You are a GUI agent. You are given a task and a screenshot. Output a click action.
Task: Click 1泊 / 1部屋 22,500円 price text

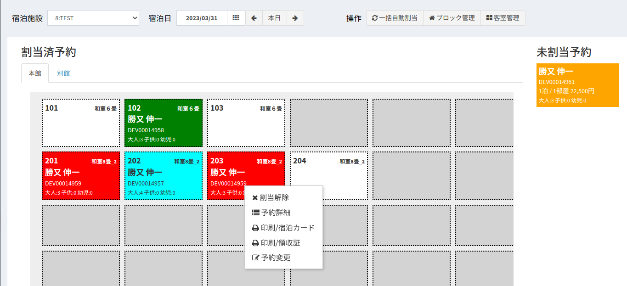(x=566, y=91)
